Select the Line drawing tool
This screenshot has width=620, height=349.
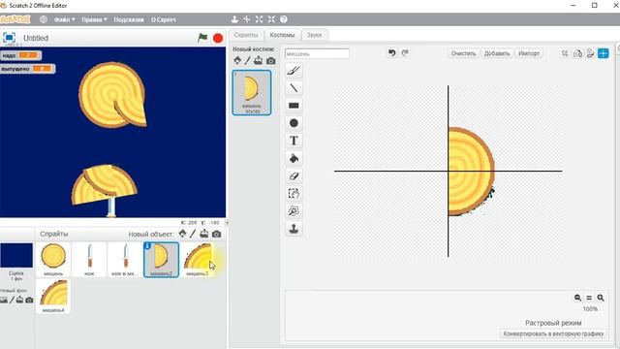point(294,88)
